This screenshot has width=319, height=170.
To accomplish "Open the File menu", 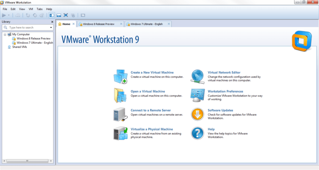I will click(5, 9).
